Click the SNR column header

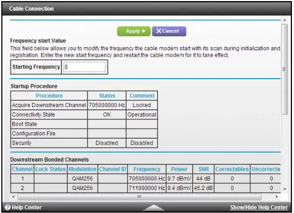[x=203, y=169]
